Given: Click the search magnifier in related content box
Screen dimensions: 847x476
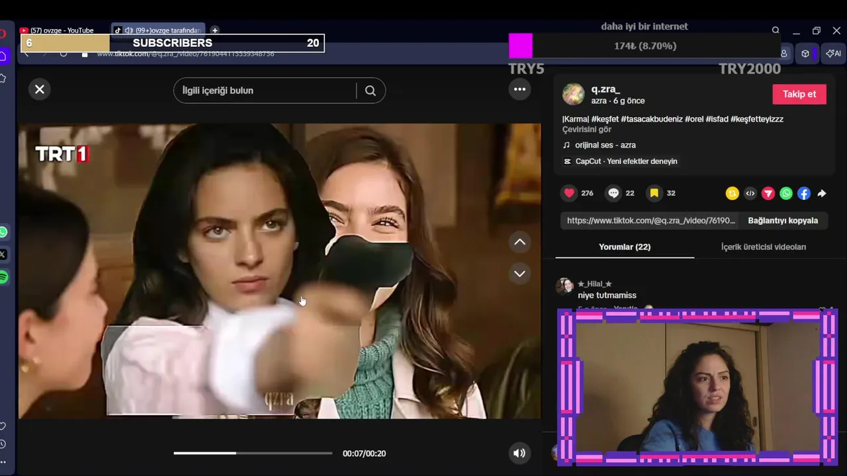Looking at the screenshot, I should (371, 91).
